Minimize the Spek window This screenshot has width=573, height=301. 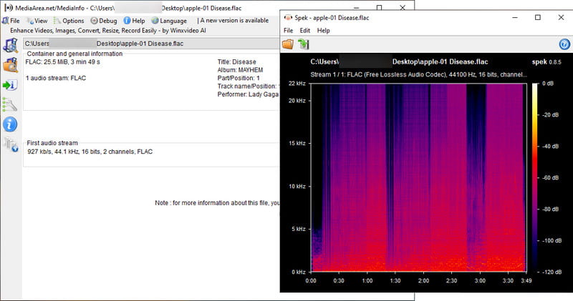tap(515, 17)
